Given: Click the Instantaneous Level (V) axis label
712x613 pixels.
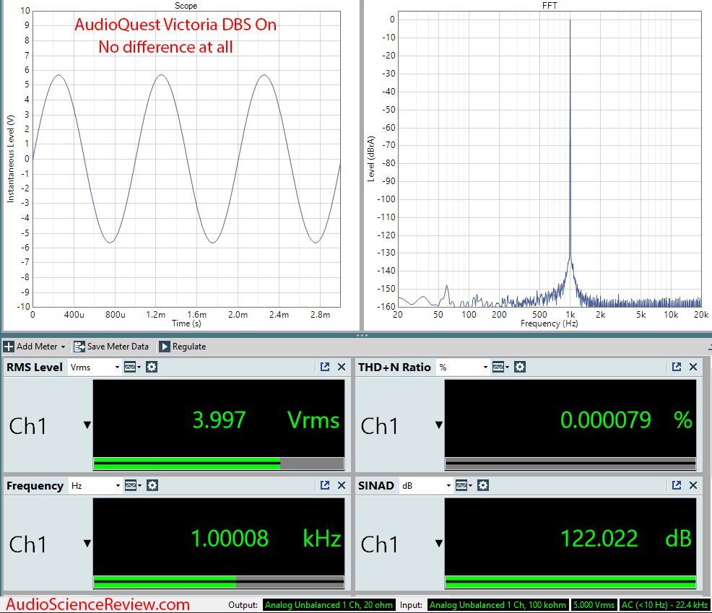Looking at the screenshot, I should tap(10, 158).
